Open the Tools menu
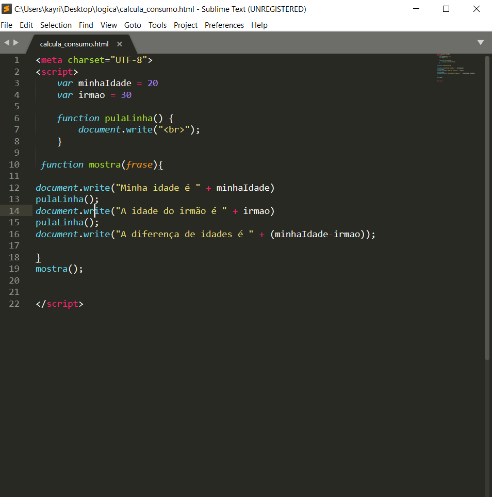The image size is (492, 497). [x=158, y=25]
